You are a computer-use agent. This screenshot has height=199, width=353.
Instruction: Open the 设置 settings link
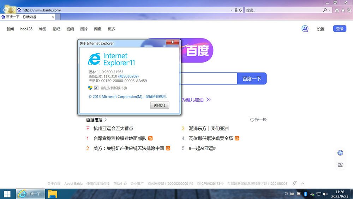tap(321, 29)
